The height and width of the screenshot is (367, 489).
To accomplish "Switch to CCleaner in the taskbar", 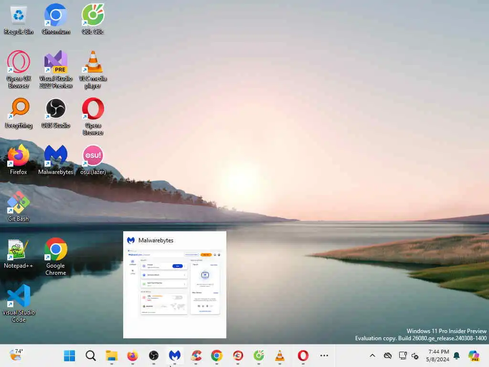I will coord(196,356).
